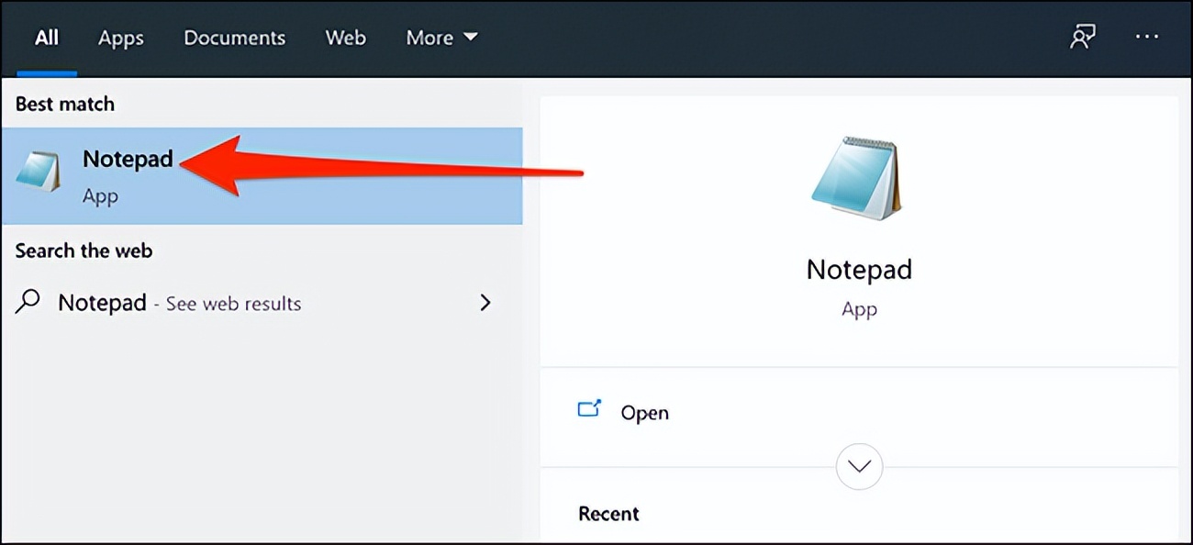This screenshot has width=1193, height=545.
Task: Switch to the Web tab
Action: click(x=346, y=38)
